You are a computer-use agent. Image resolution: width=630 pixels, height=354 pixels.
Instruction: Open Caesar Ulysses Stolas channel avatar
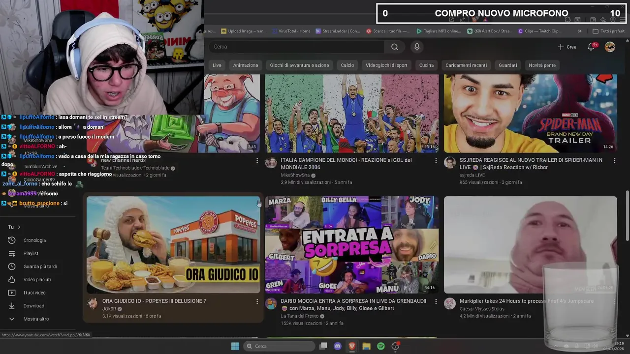(x=450, y=304)
